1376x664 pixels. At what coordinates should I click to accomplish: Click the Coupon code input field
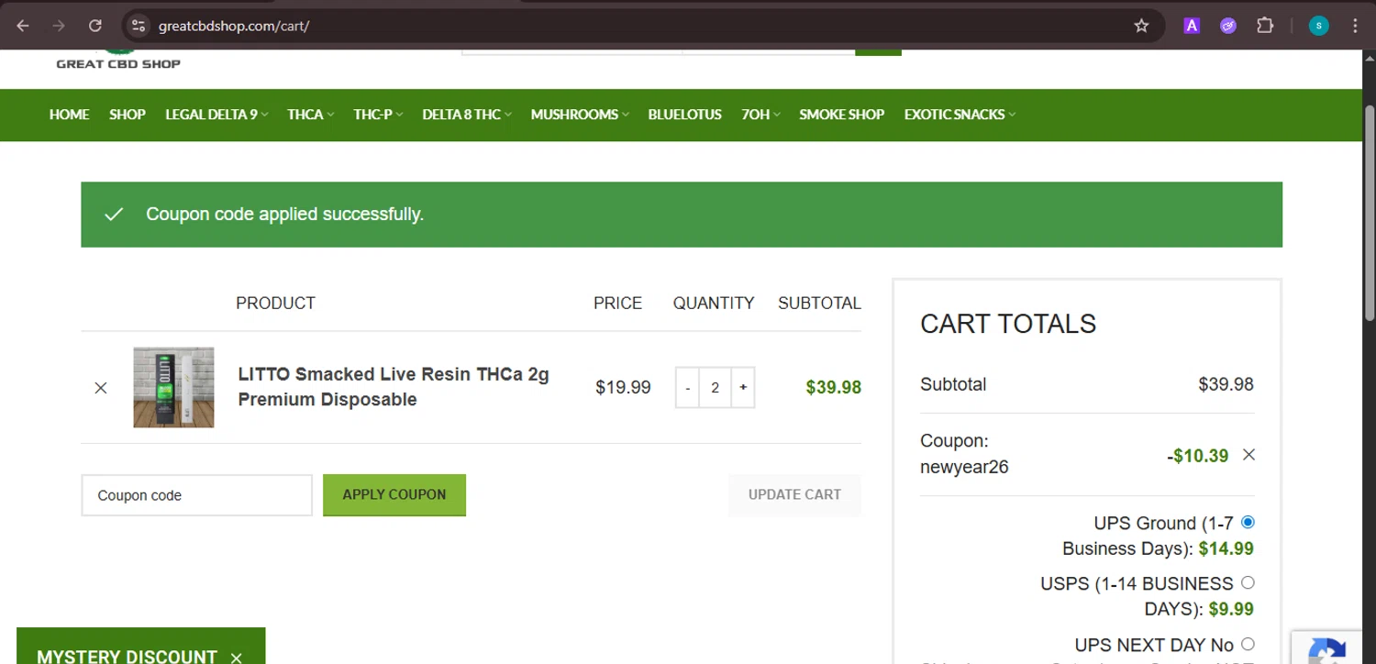tap(196, 495)
